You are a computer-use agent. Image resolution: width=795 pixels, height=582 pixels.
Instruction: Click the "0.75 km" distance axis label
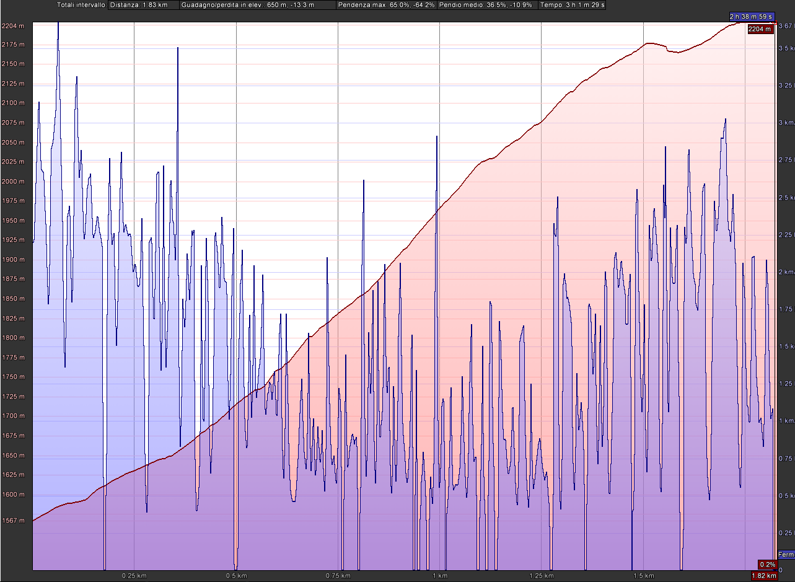(338, 576)
